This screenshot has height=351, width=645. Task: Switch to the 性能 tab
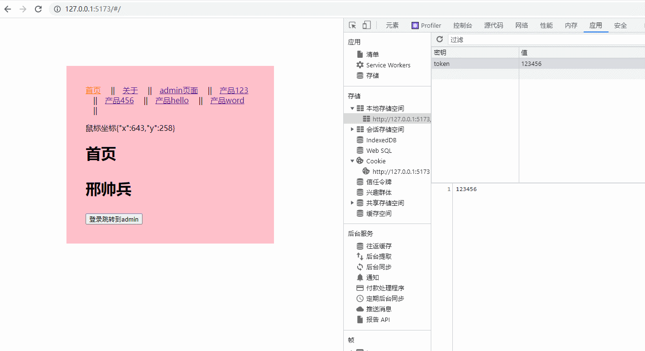coord(547,26)
